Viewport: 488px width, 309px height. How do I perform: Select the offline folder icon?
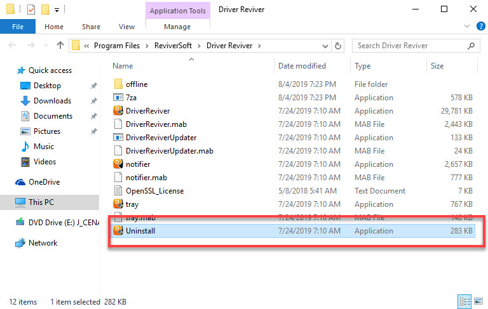pyautogui.click(x=118, y=84)
